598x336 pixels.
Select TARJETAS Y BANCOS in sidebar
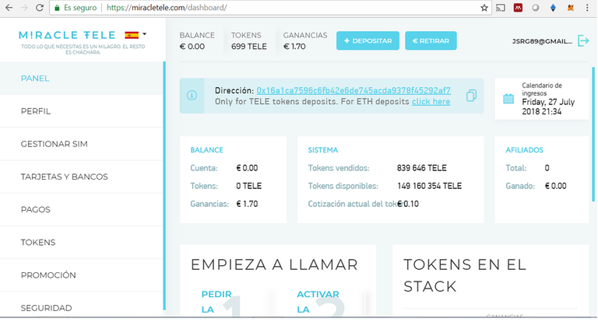81,177
